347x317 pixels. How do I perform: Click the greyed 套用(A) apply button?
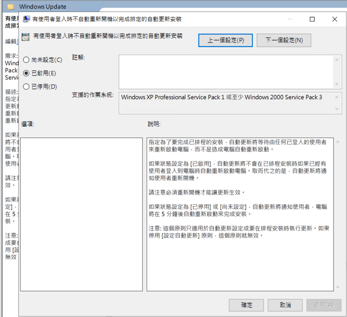[324, 305]
